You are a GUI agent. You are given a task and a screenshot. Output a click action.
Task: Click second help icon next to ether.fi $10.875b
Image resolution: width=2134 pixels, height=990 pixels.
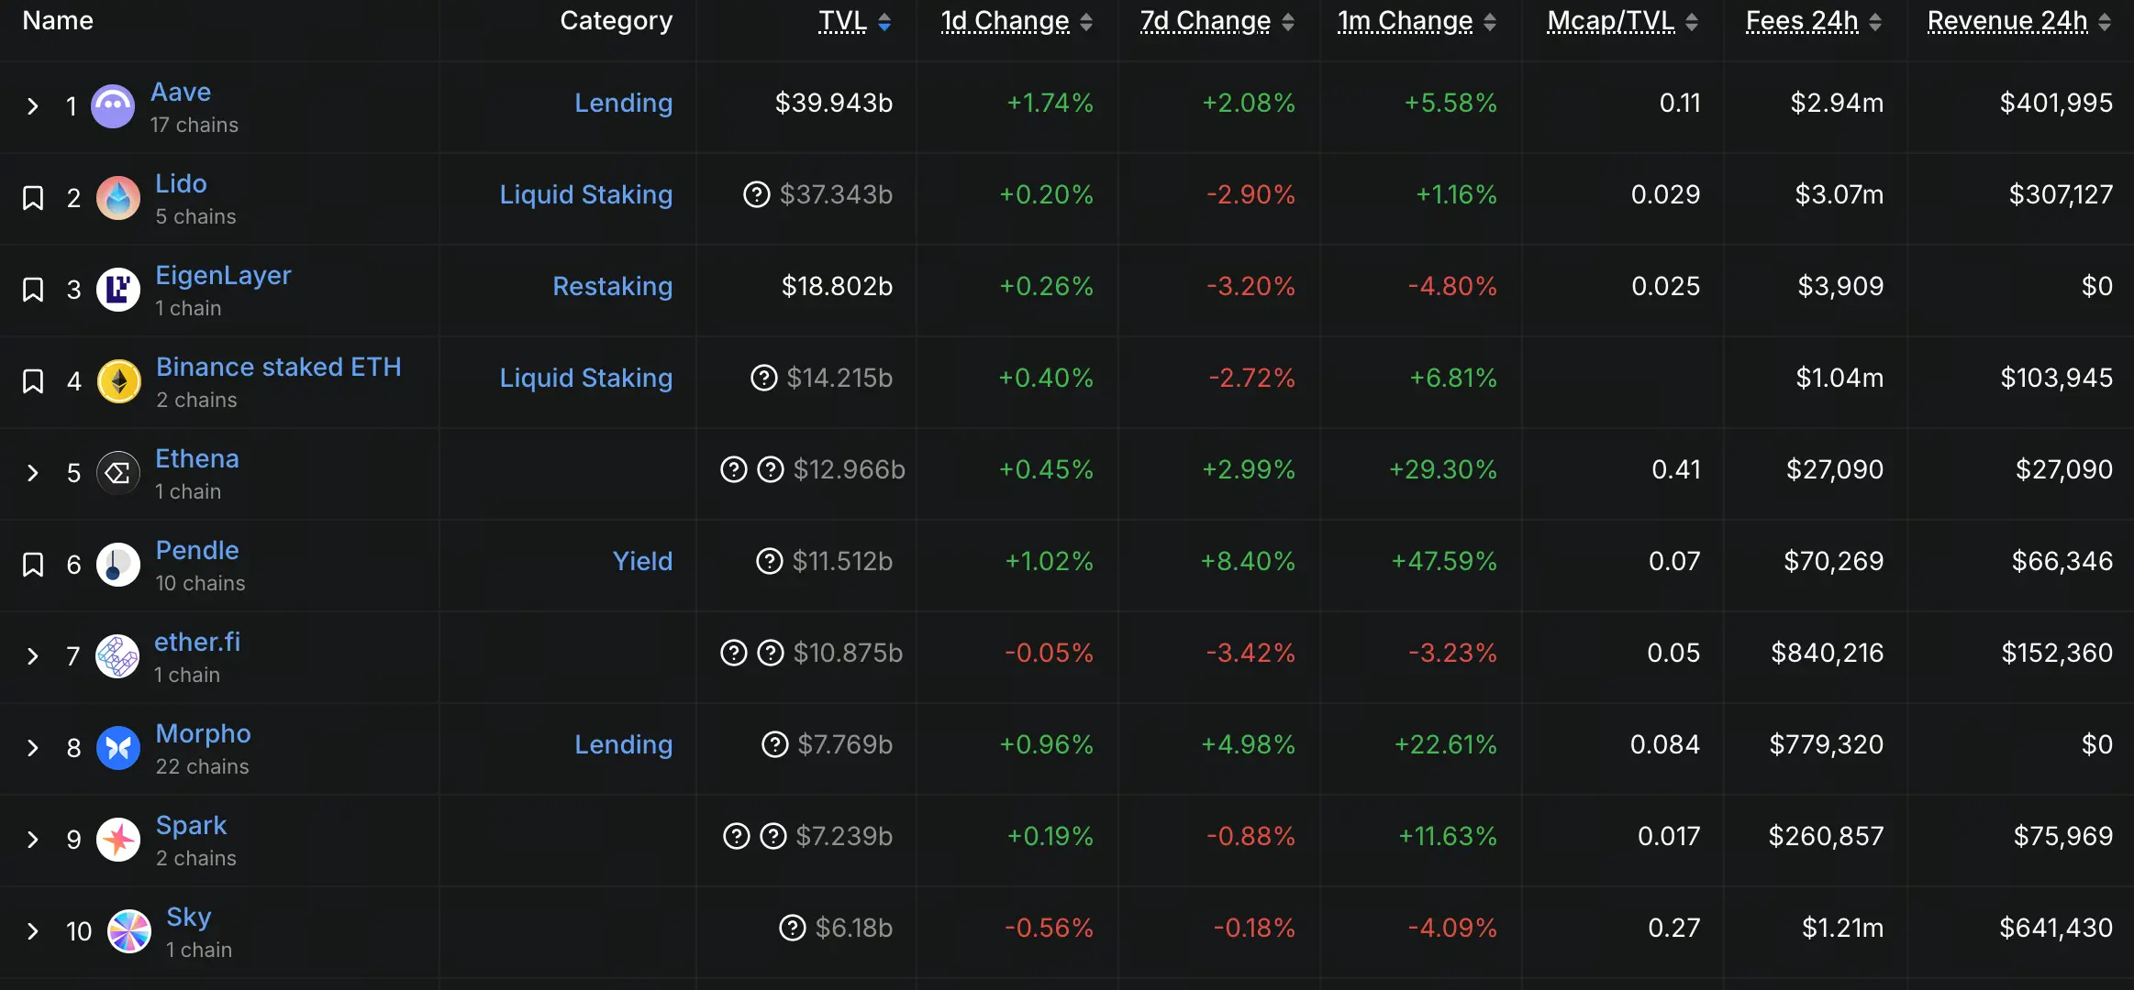tap(771, 653)
